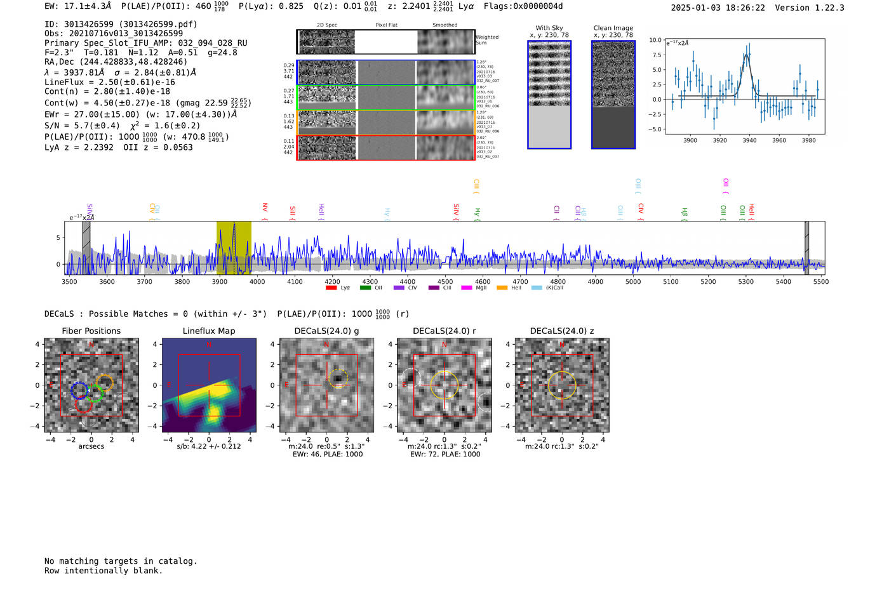The height and width of the screenshot is (605, 889).
Task: Click the "S/N = 5.7(±0.4)" value
Action: coord(82,126)
